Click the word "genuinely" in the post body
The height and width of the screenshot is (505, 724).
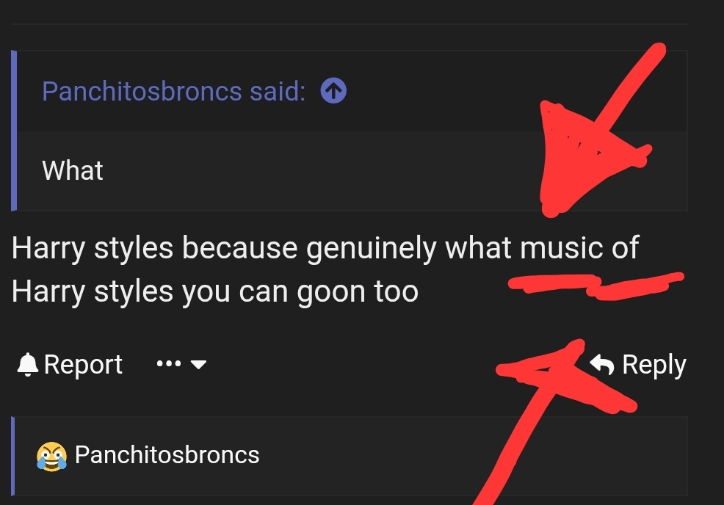point(372,249)
